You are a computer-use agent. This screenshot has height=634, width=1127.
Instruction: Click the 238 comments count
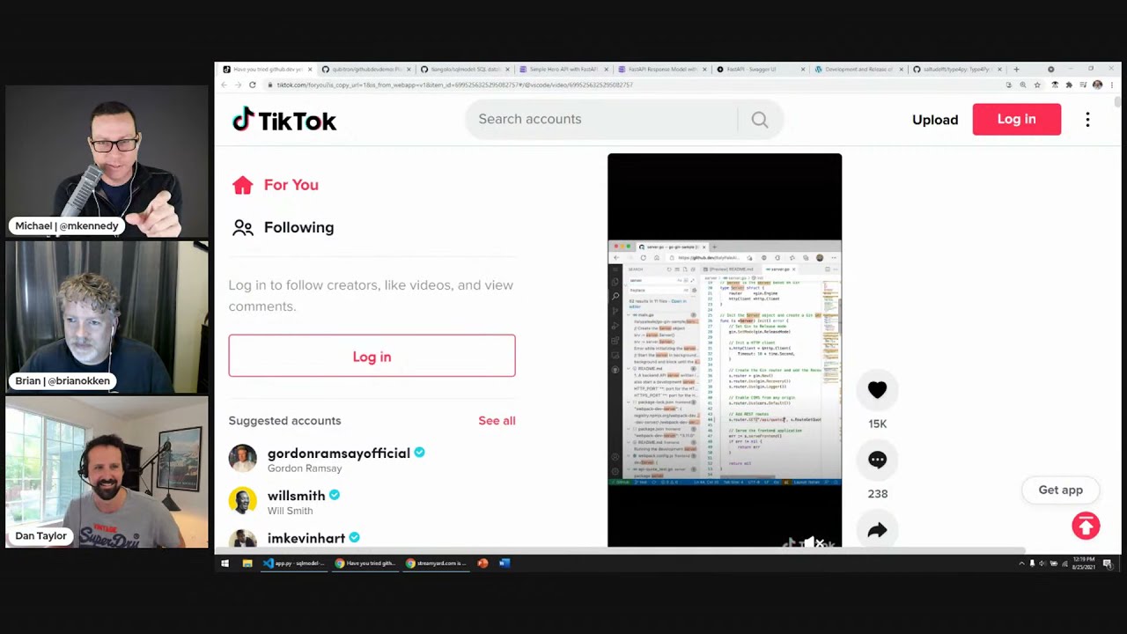pyautogui.click(x=877, y=495)
